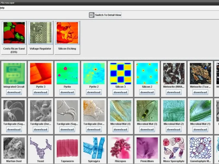Download the Microbial Mat (1) specimen
This screenshot has width=219, height=164.
click(200, 129)
